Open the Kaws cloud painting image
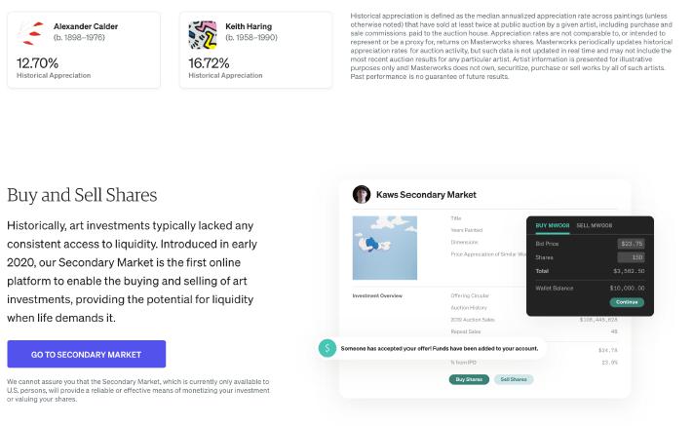 (x=385, y=248)
